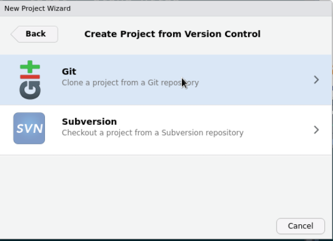The image size is (333, 241).
Task: Cancel the New Project Wizard
Action: click(301, 226)
